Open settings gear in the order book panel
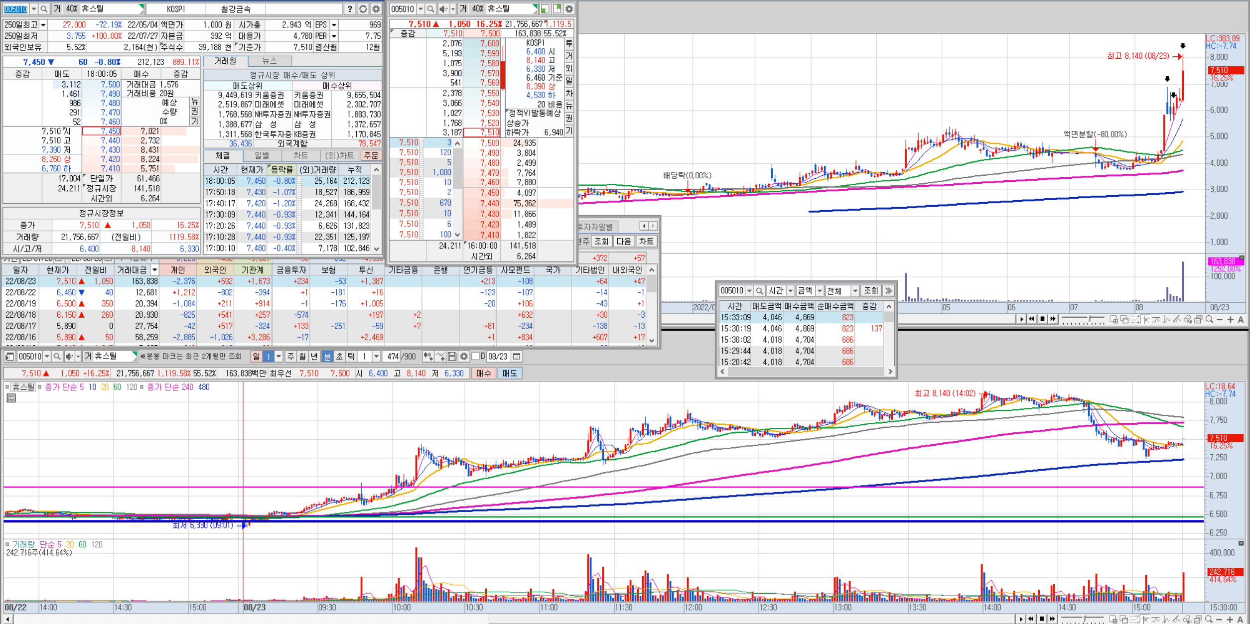This screenshot has width=1250, height=624. 569,9
